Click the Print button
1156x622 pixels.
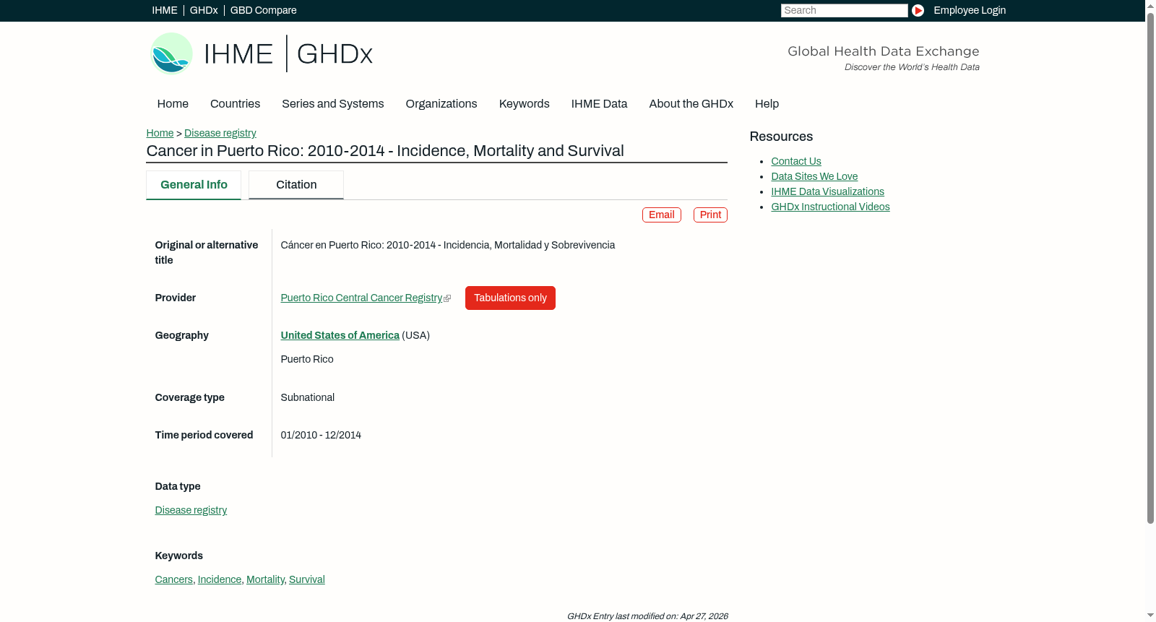click(x=710, y=215)
